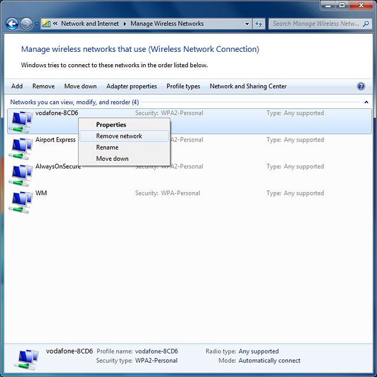Click the Back navigation arrow
The height and width of the screenshot is (377, 377).
(x=12, y=24)
